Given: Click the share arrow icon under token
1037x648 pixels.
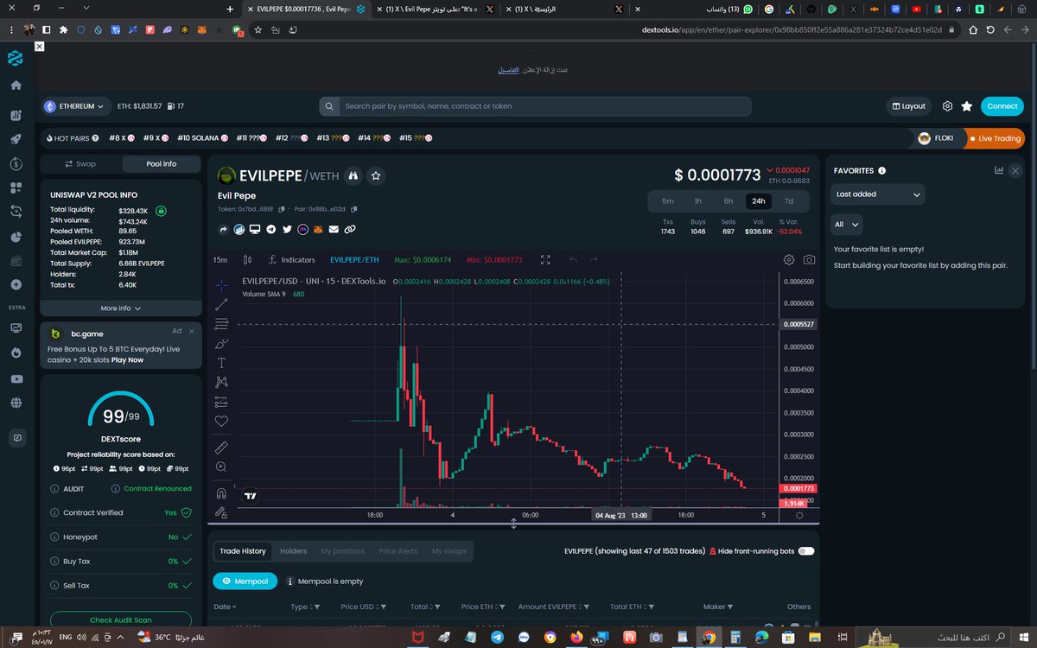Looking at the screenshot, I should point(224,230).
